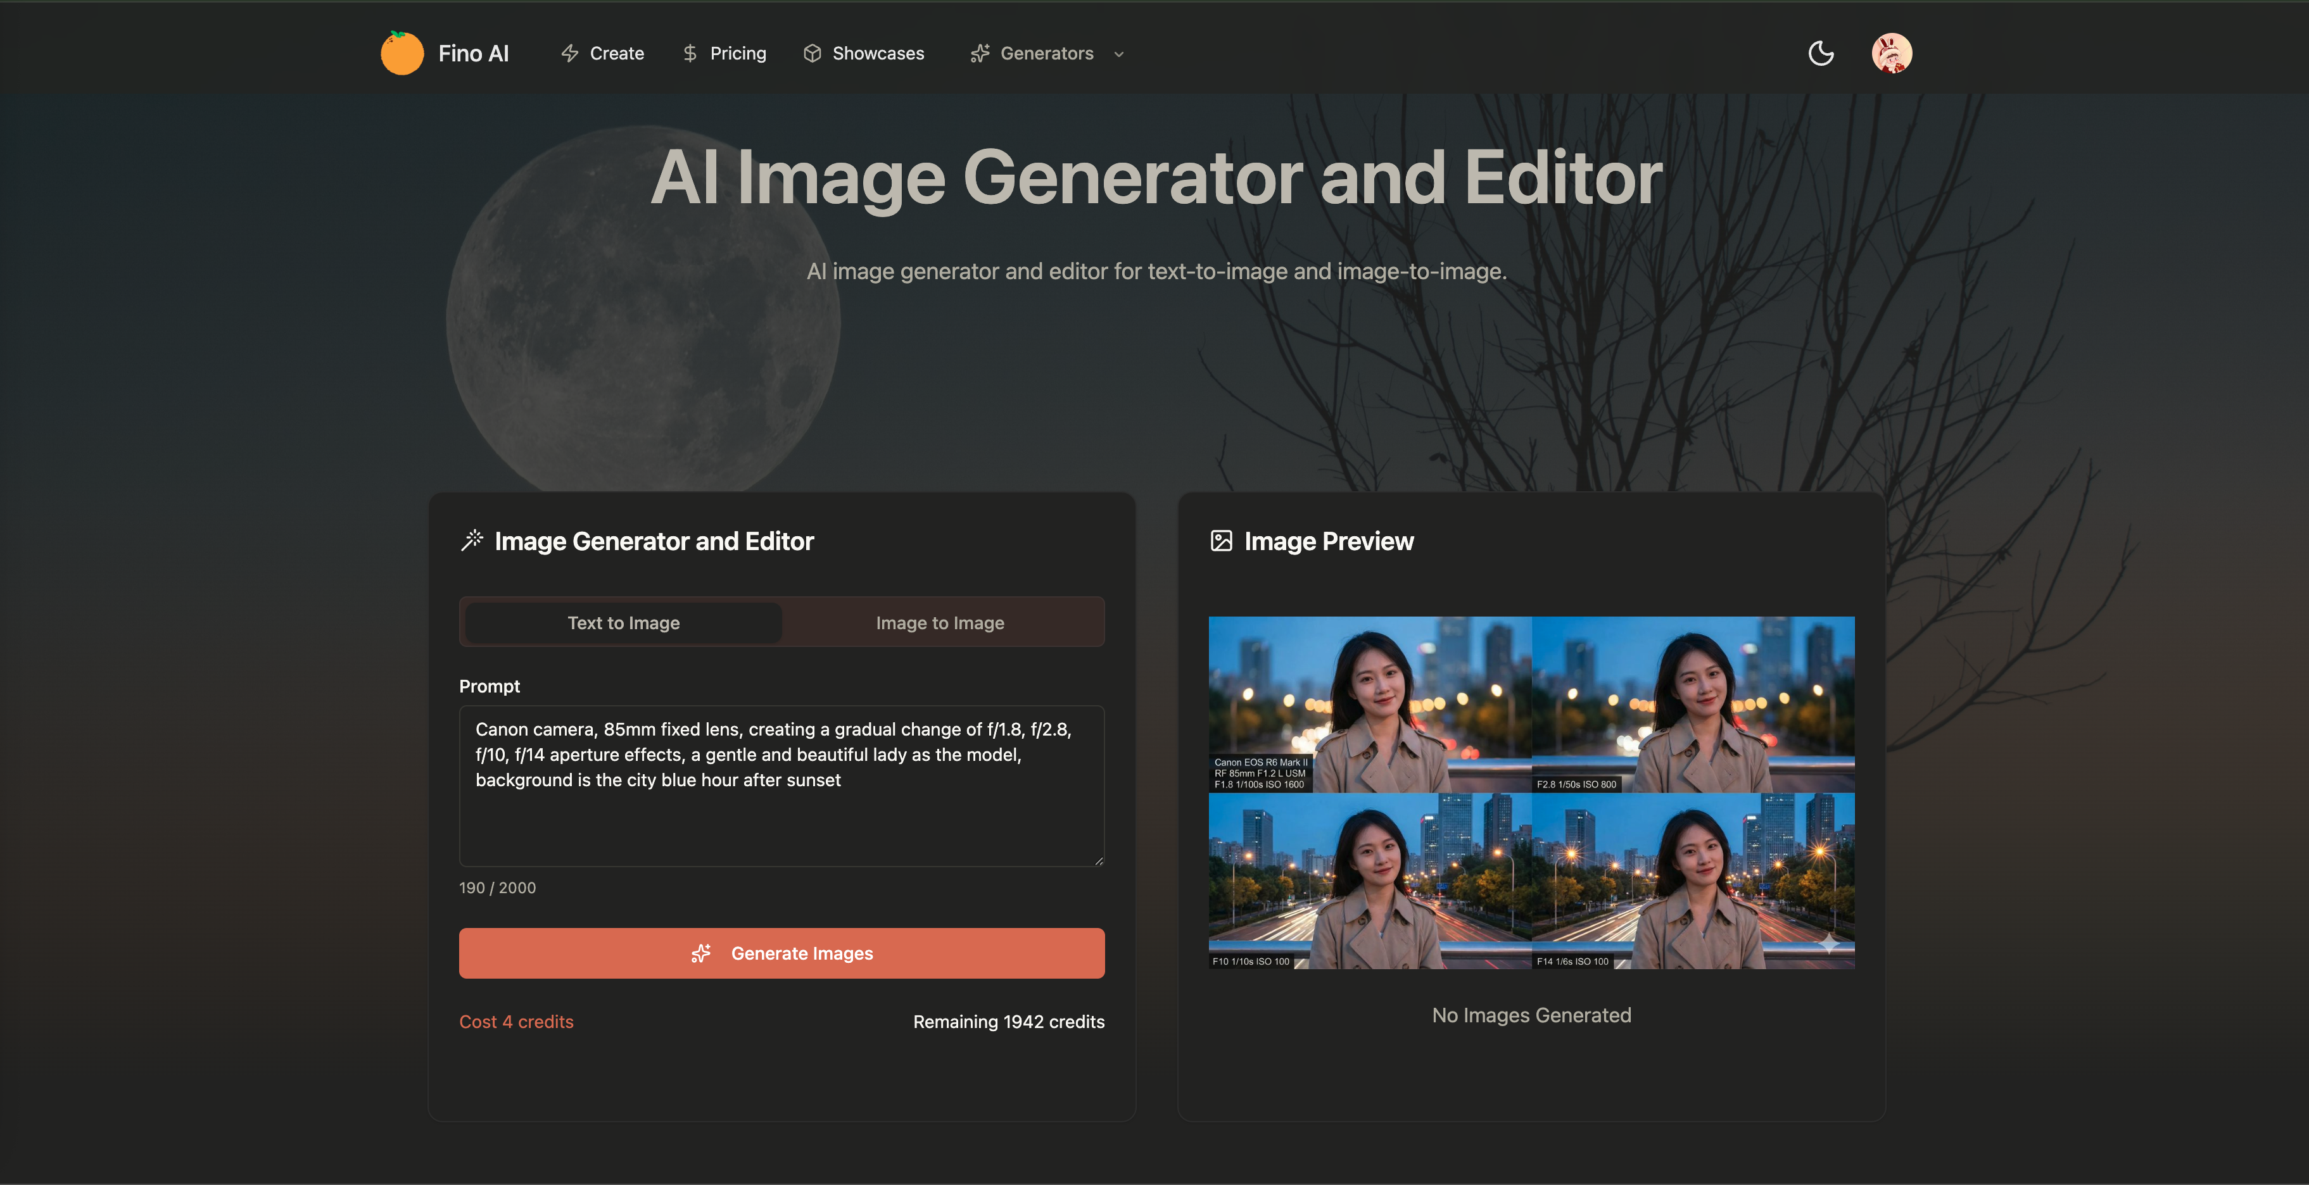Open the Pricing page from the navbar
This screenshot has width=2309, height=1185.
738,53
